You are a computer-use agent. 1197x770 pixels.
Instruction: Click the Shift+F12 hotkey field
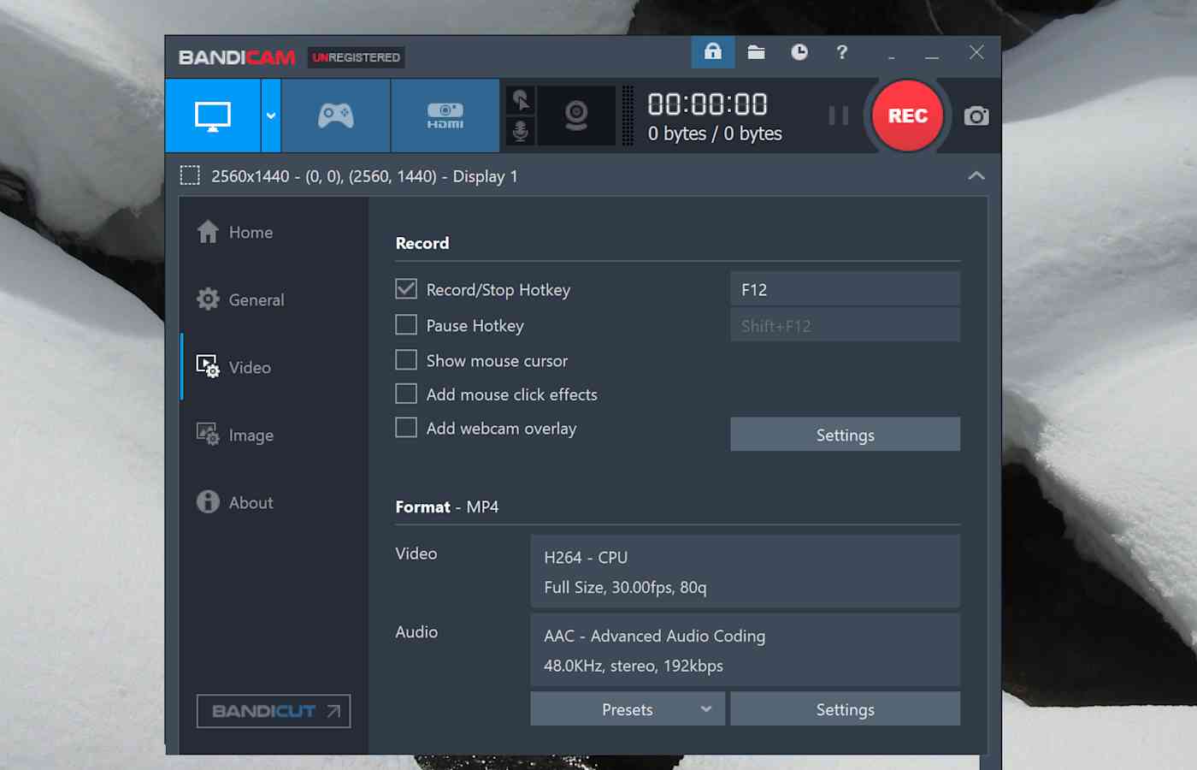[845, 325]
